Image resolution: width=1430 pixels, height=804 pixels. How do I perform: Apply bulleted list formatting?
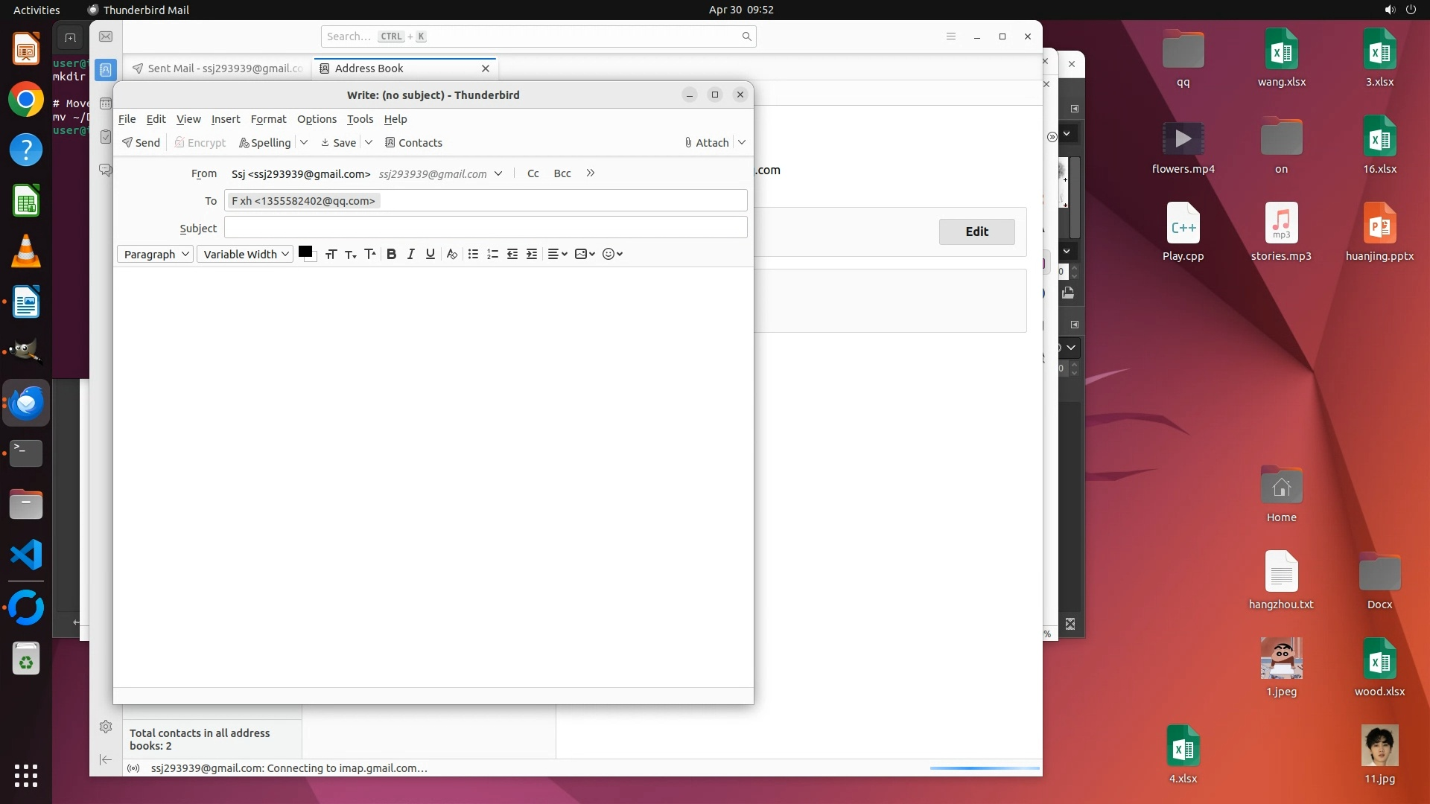473,254
